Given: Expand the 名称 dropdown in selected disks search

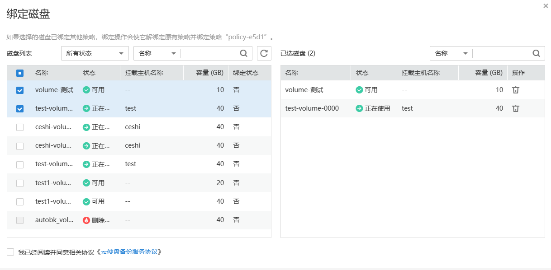Looking at the screenshot, I should click(451, 53).
